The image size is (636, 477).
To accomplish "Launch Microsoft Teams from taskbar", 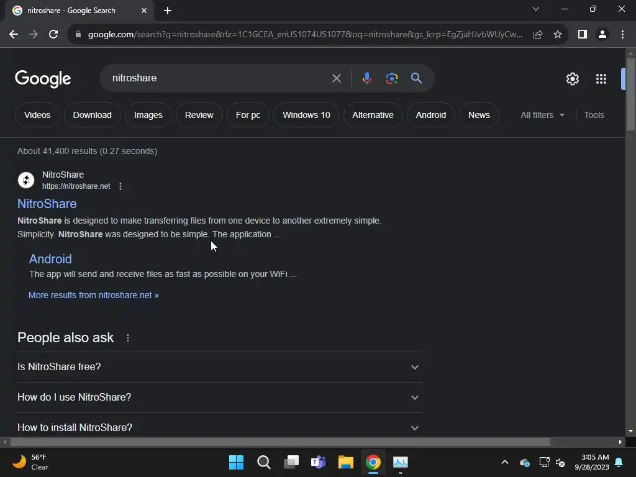I will pyautogui.click(x=319, y=462).
